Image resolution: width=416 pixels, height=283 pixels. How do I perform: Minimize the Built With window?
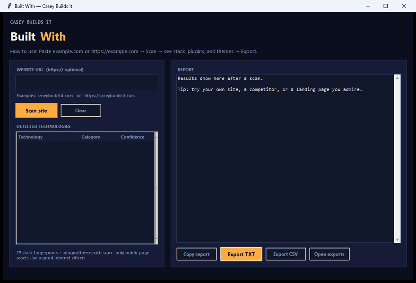pyautogui.click(x=368, y=6)
